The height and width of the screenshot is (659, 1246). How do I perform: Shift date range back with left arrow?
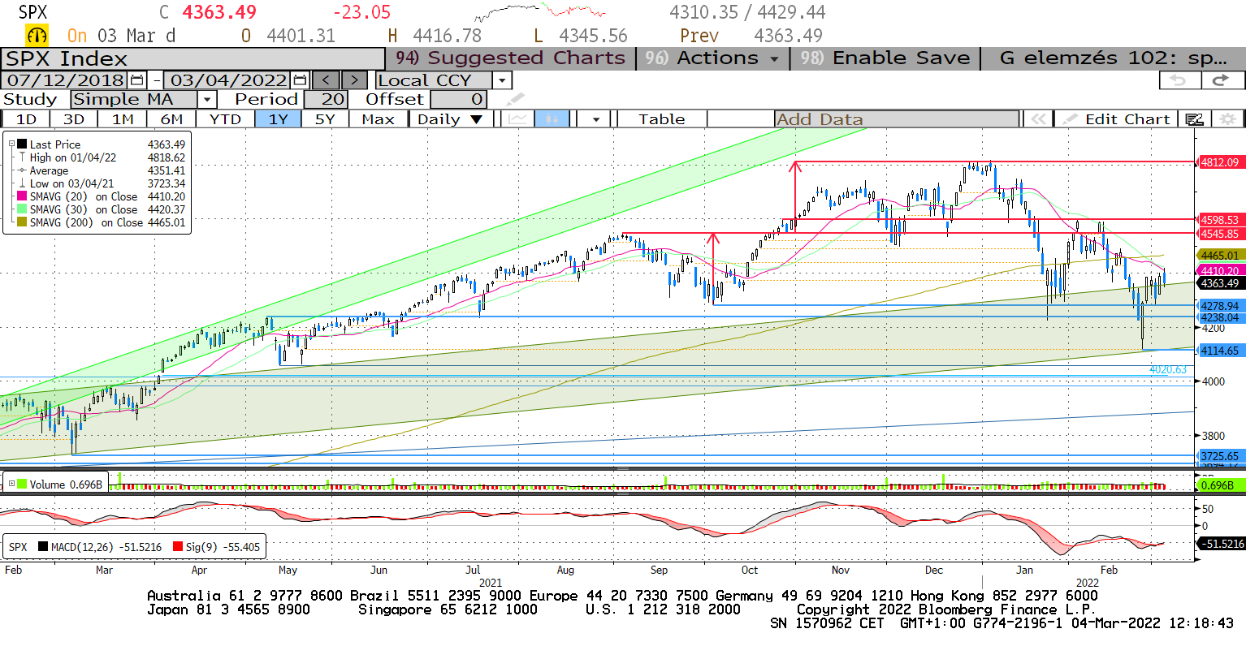[326, 80]
